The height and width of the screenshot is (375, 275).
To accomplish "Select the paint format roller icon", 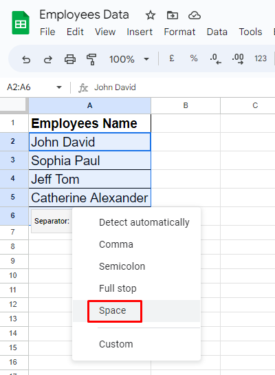I will tap(91, 59).
